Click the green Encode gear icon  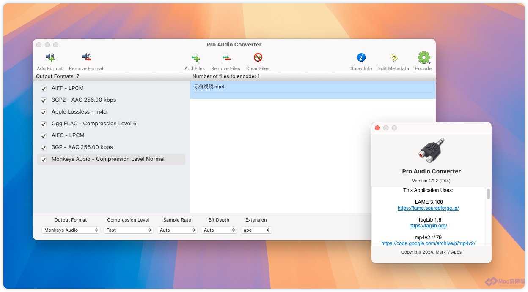pyautogui.click(x=423, y=57)
